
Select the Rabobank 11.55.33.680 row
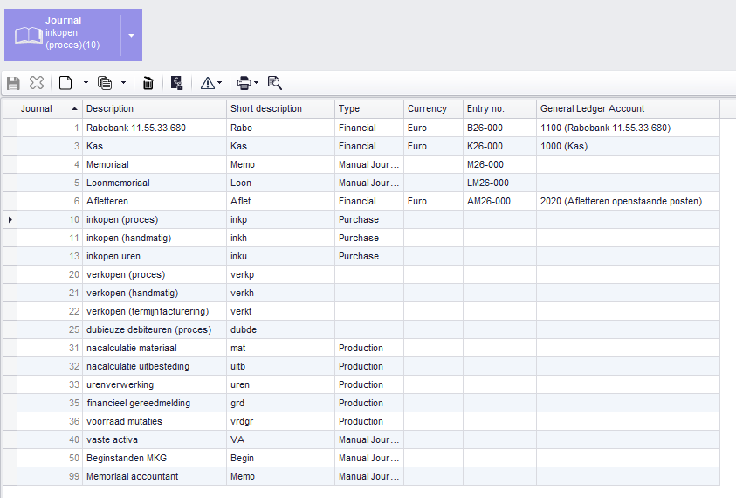(x=135, y=128)
